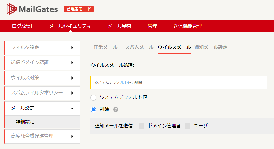The width and height of the screenshot is (274, 149).
Task: Expand the 高度な脅威保護管理 sidebar arrow
Action: coord(72,136)
